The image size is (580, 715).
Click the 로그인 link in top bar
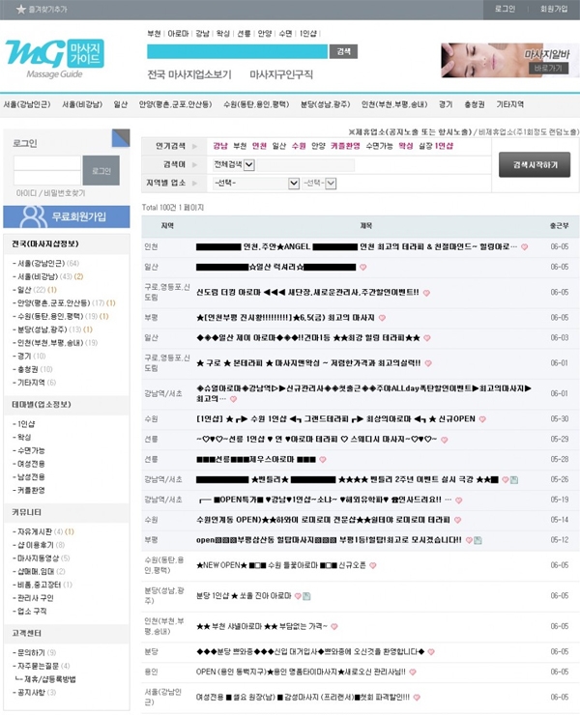(x=506, y=9)
